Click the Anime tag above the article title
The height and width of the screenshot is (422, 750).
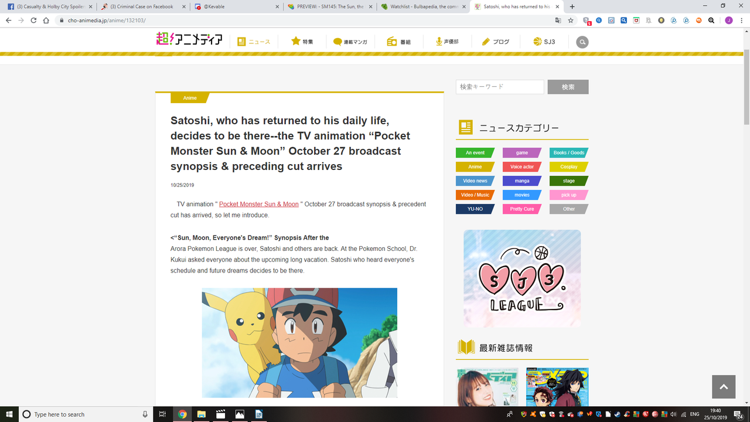190,98
